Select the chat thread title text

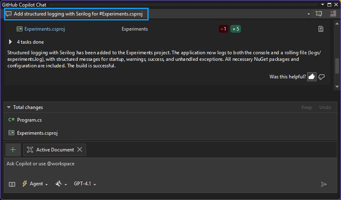78,14
